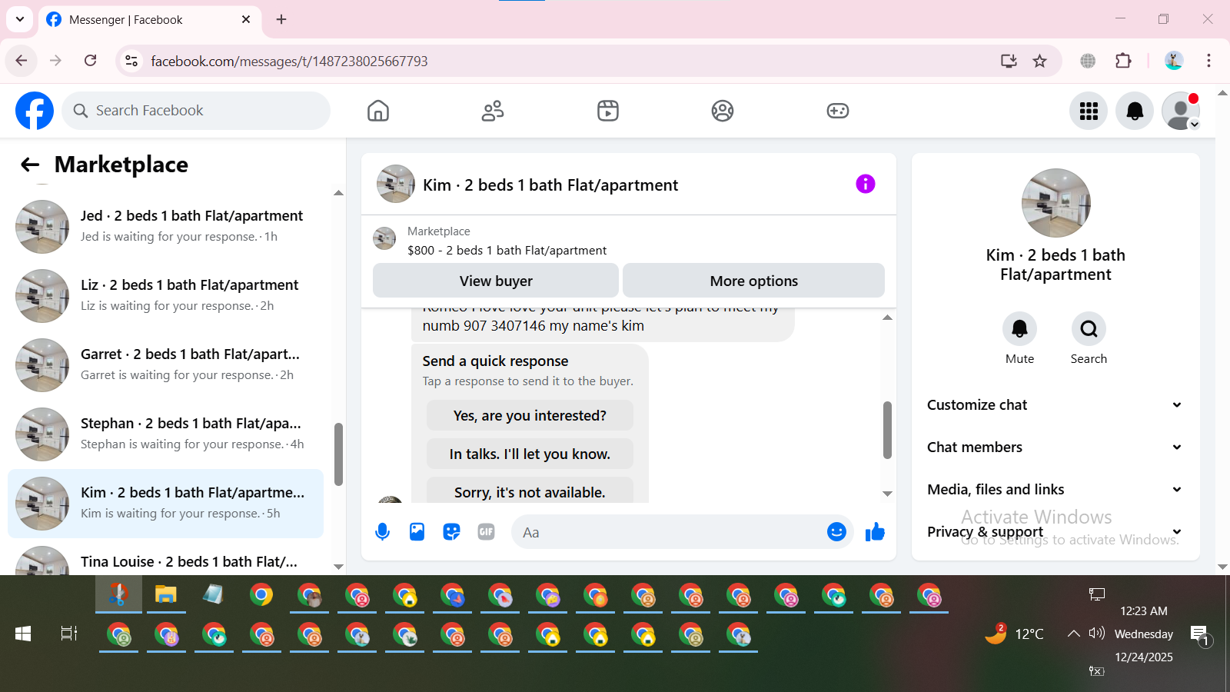This screenshot has width=1230, height=692.
Task: Click the Facebook logo icon
Action: tap(35, 111)
